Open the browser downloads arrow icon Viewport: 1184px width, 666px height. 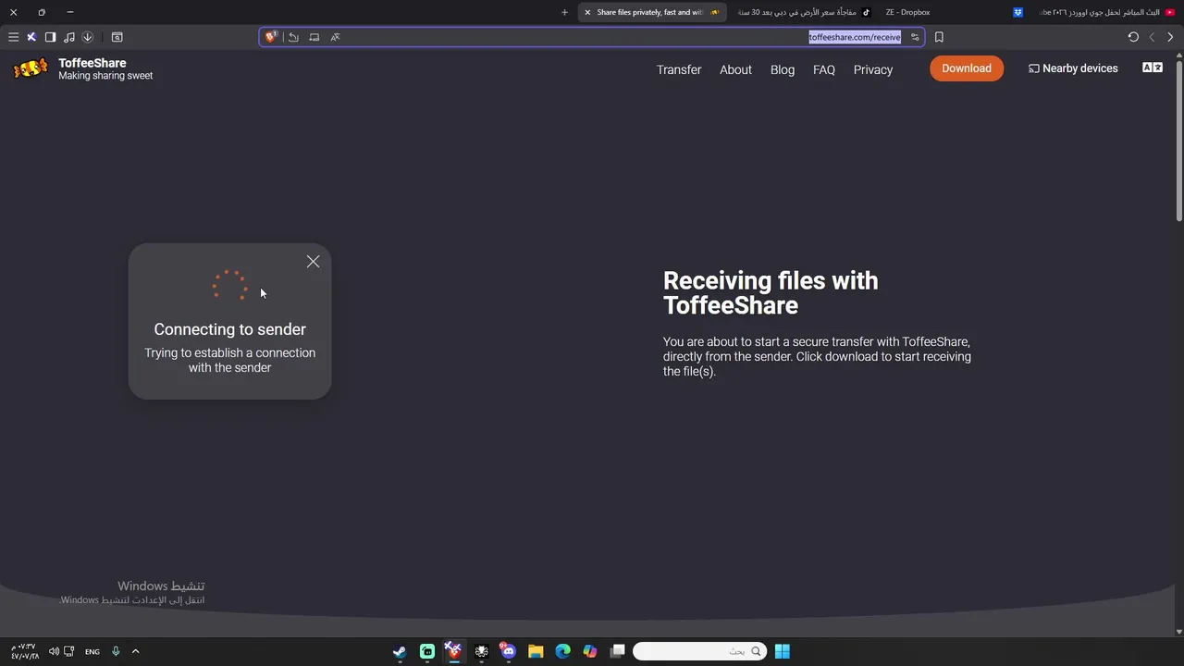pos(87,37)
